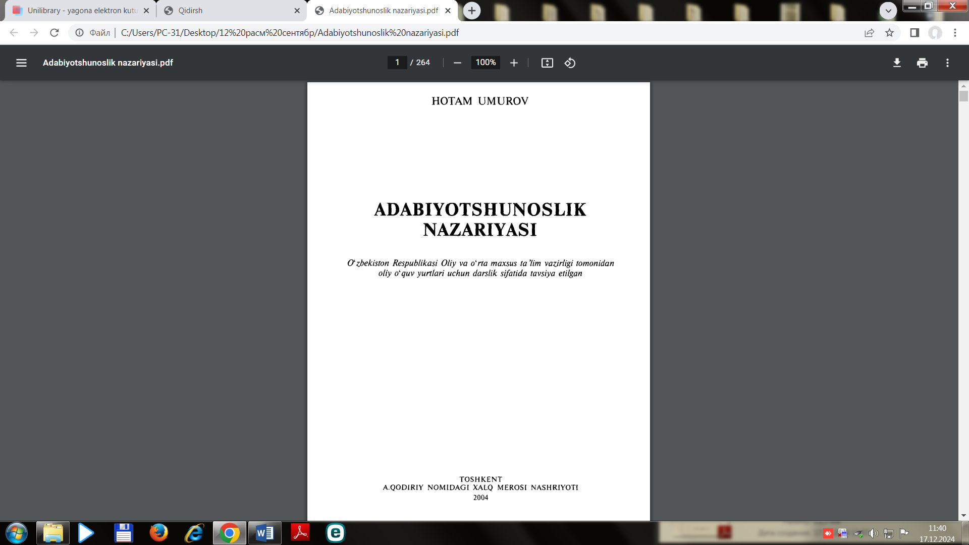Screen dimensions: 969x545
Task: Bookmark the current page with the star
Action: tap(890, 32)
